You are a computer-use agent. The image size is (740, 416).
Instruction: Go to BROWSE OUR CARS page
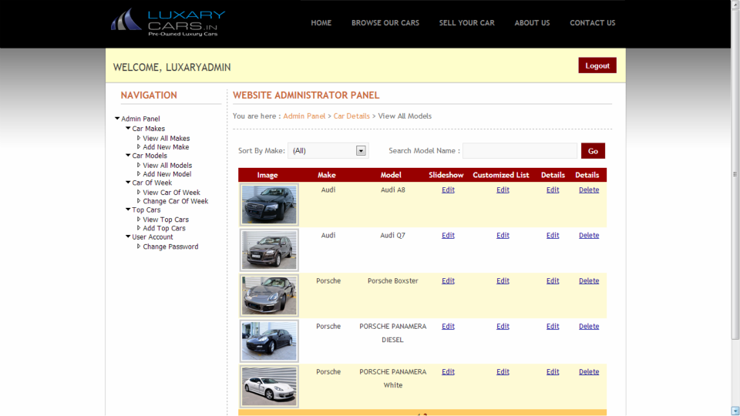pyautogui.click(x=385, y=22)
